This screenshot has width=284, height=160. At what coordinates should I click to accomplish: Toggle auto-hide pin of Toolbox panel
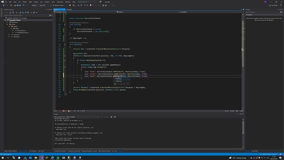280,10
